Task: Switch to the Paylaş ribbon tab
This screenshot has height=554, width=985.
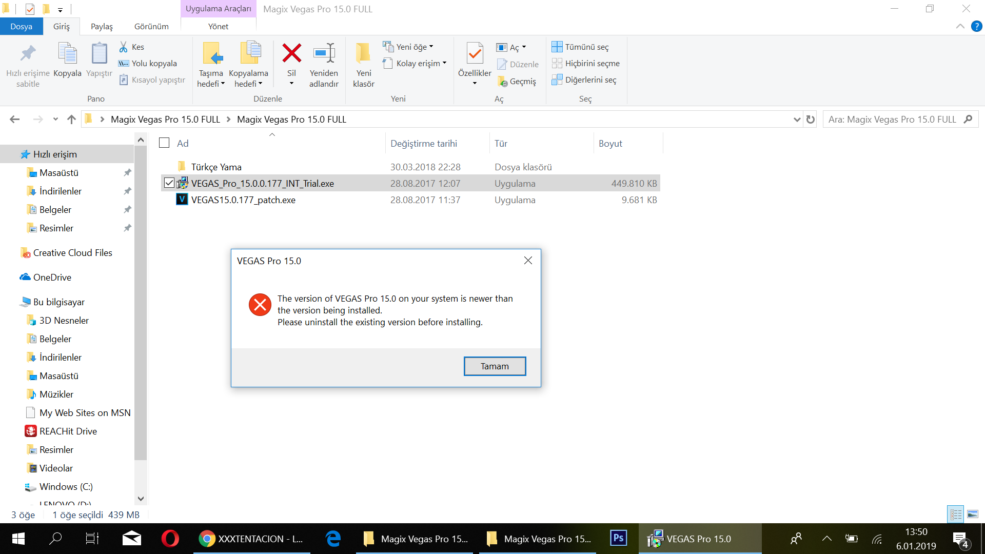Action: 102,26
